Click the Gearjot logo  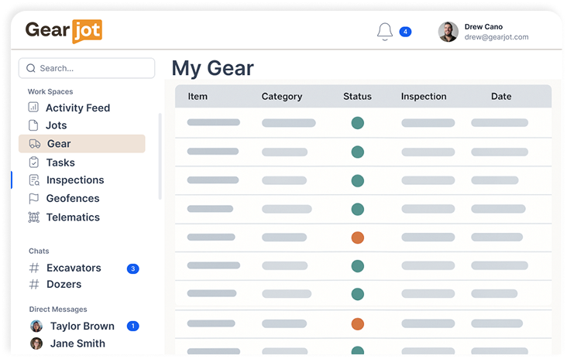(x=64, y=30)
